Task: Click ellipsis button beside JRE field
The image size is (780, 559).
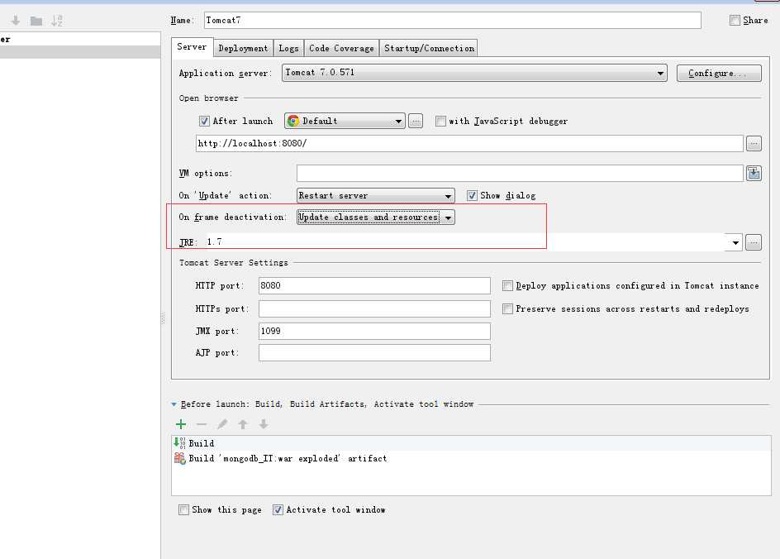Action: point(753,242)
